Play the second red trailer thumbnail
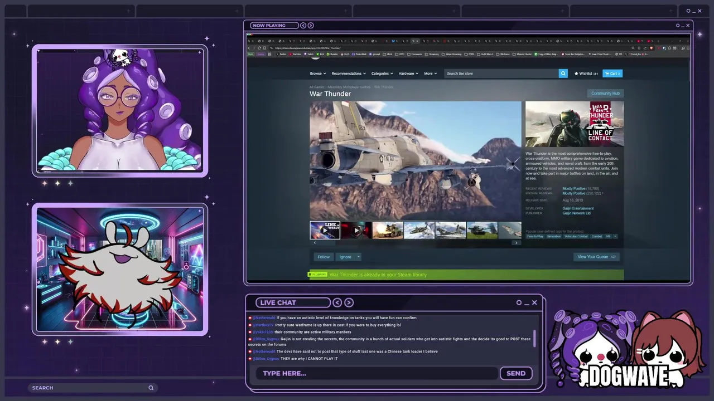The image size is (714, 401). 356,230
